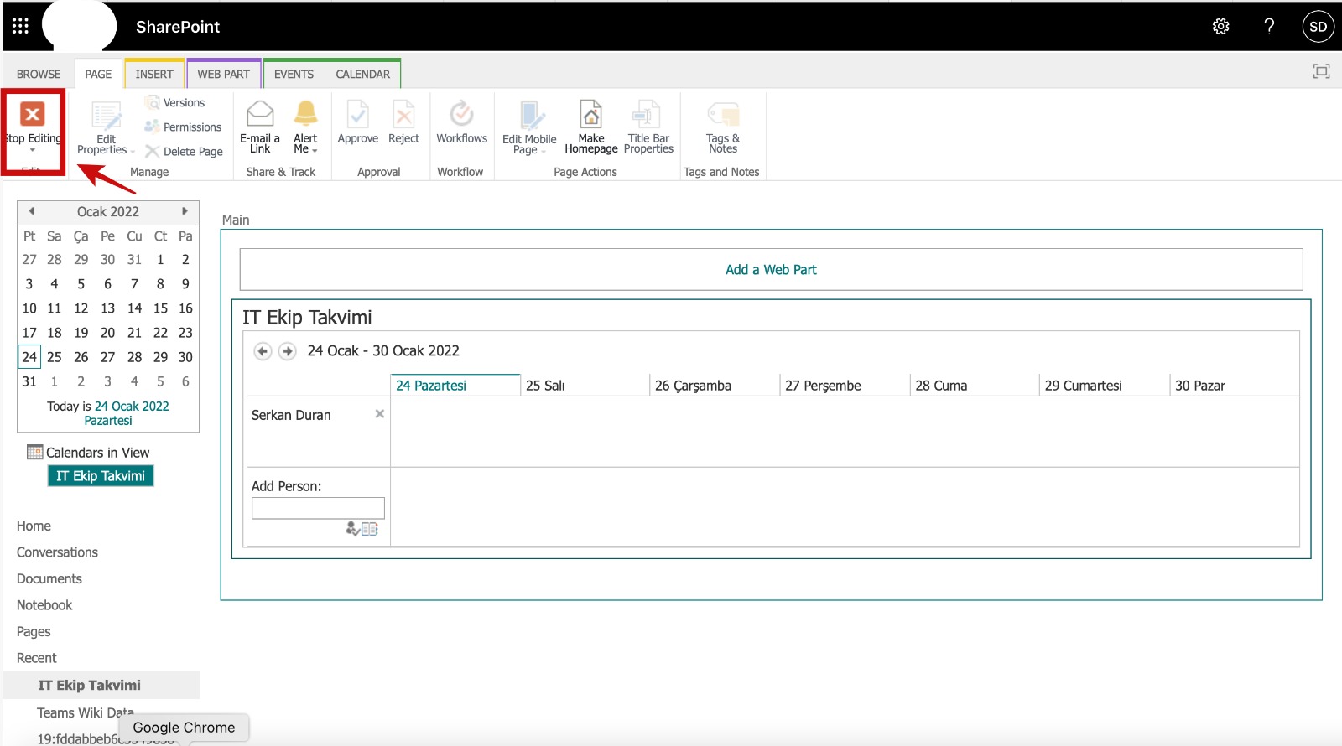
Task: Remove Serkan Duran from the calendar
Action: 380,414
